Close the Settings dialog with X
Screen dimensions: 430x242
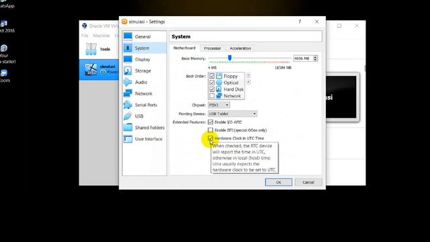click(316, 22)
